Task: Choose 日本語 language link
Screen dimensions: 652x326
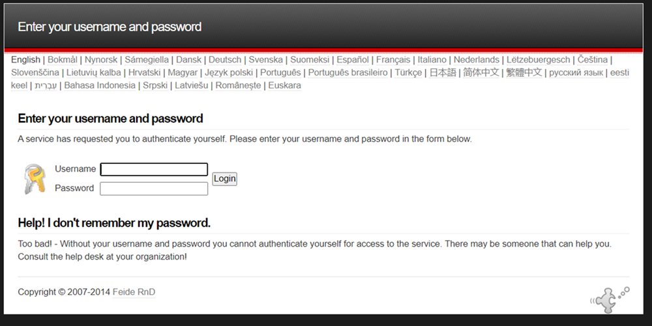Action: click(x=443, y=73)
